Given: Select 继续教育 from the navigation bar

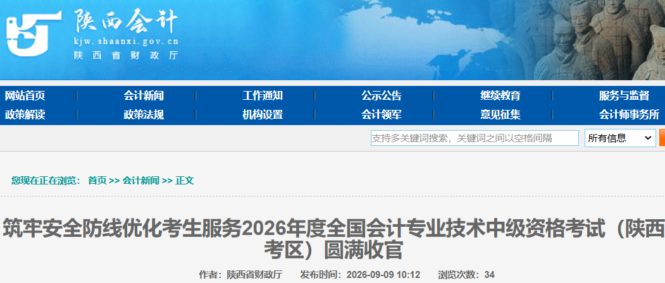Looking at the screenshot, I should [x=500, y=96].
